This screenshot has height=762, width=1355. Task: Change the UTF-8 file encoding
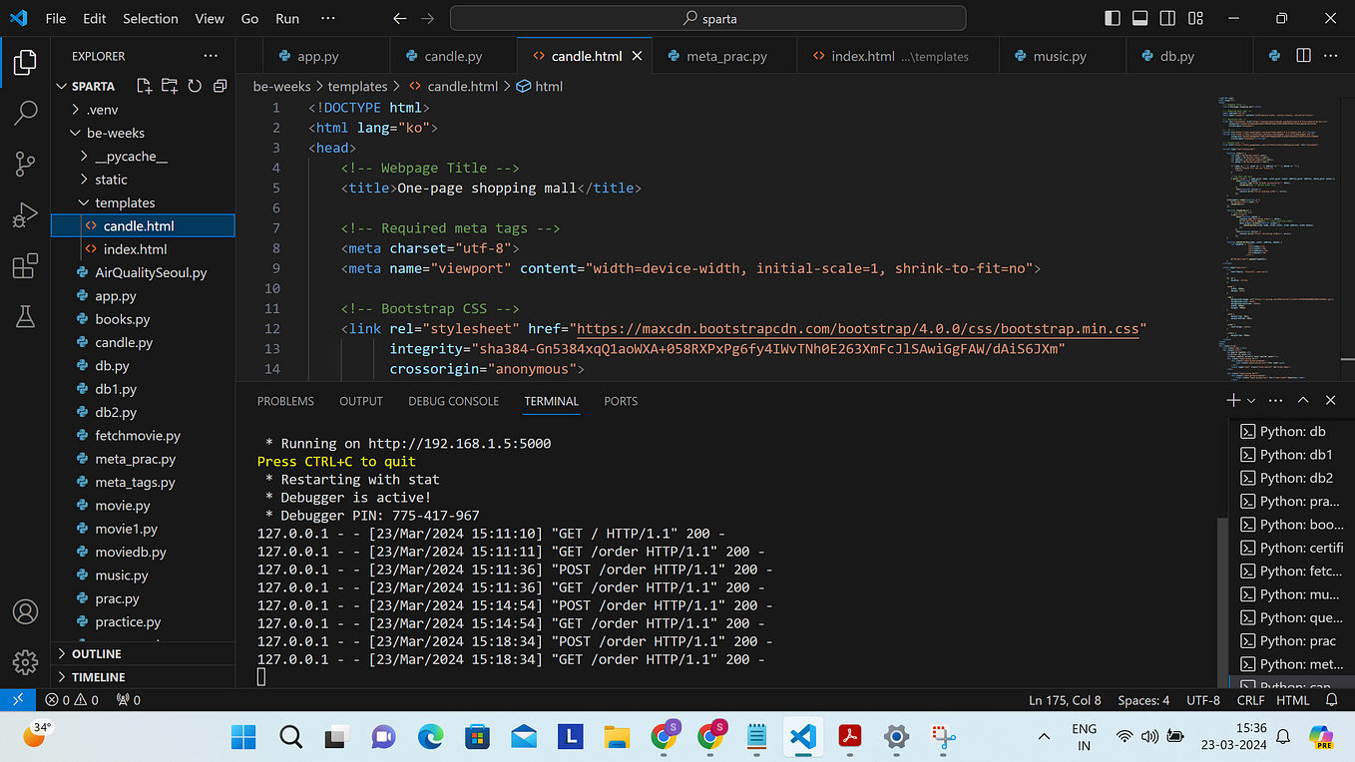[x=1203, y=700]
